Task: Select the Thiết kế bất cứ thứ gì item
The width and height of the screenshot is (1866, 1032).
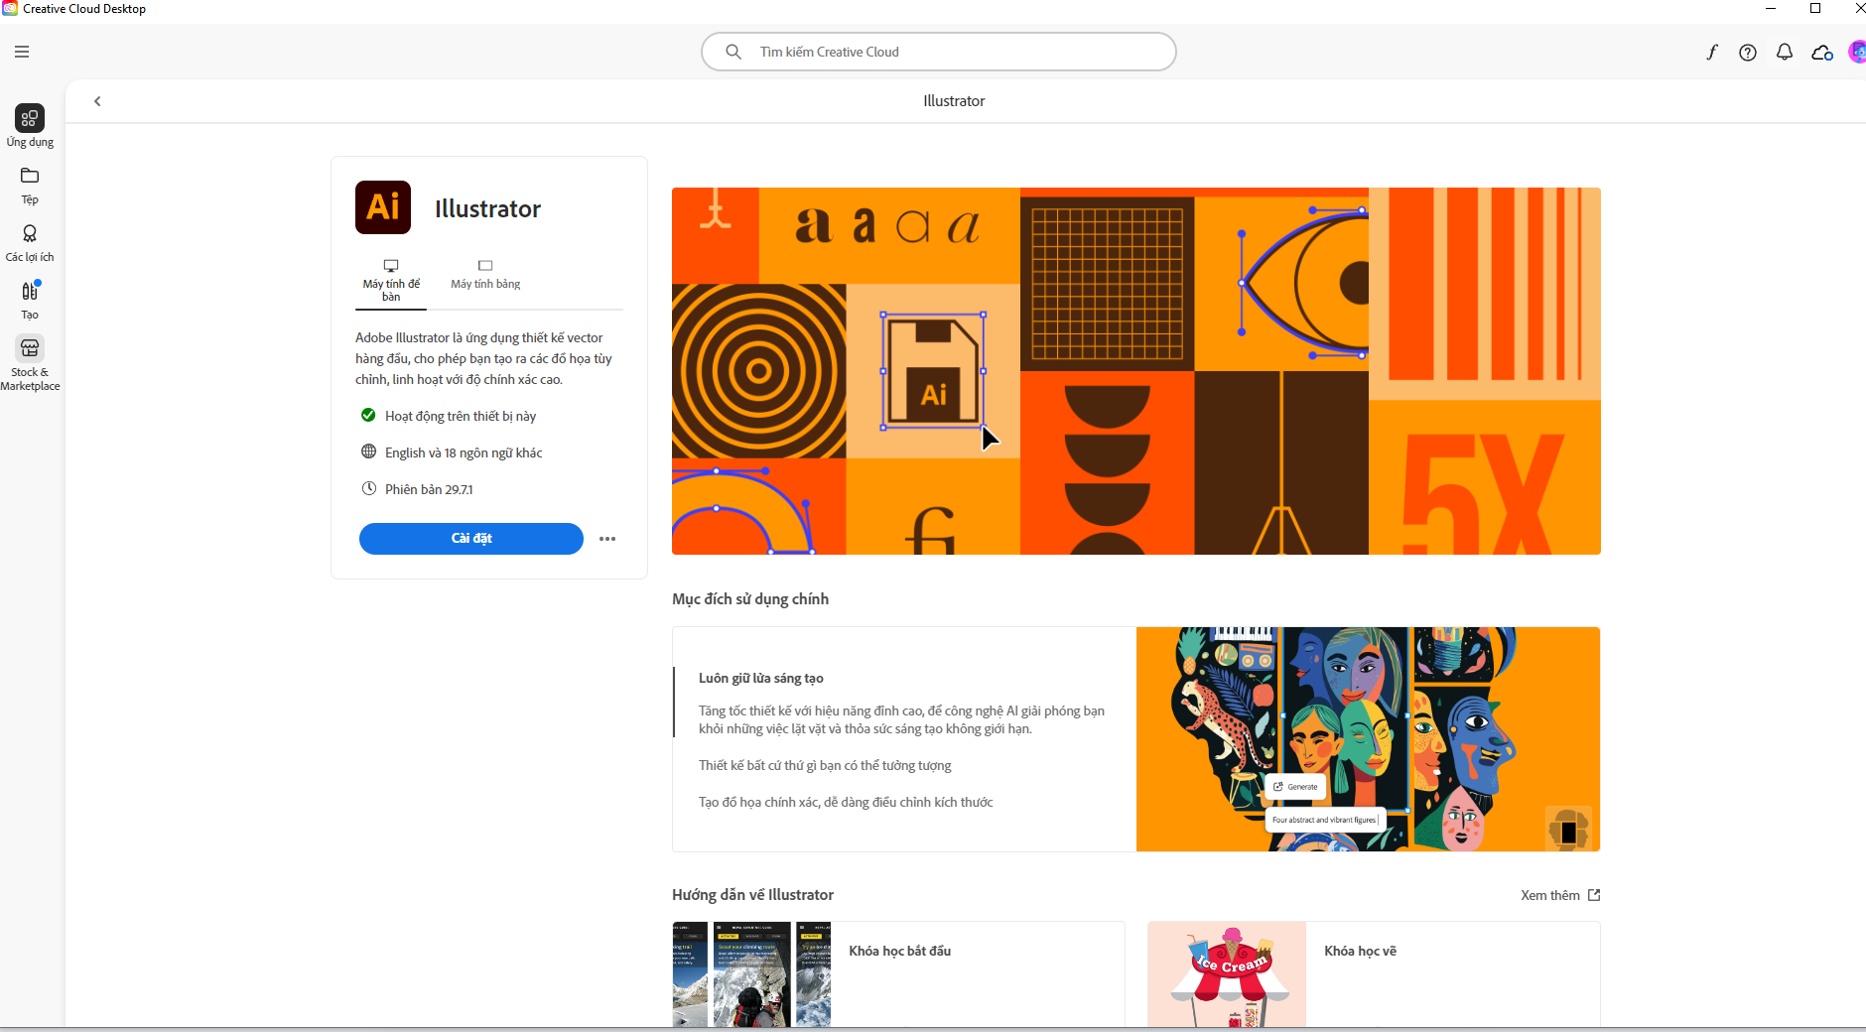Action: 825,765
